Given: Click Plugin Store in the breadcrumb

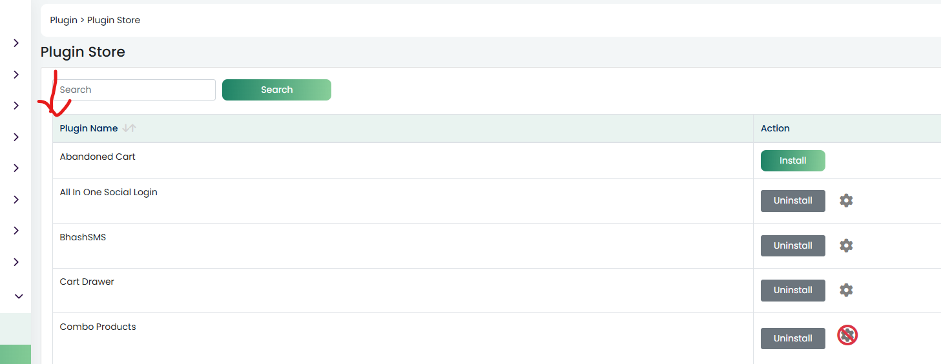Looking at the screenshot, I should click(x=114, y=20).
